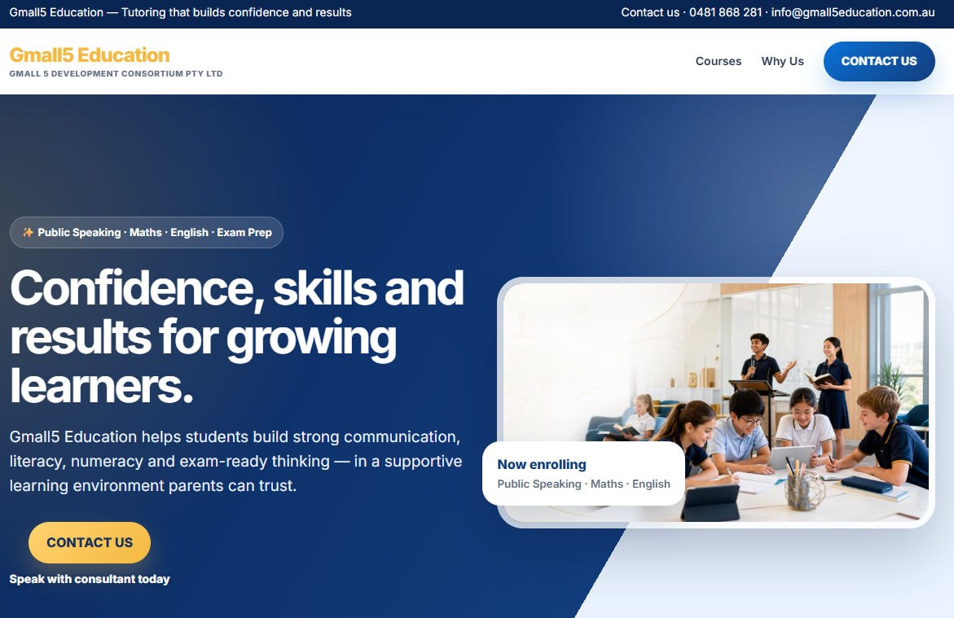Click the yellow CONTACT US hero button
Screen dimensions: 954x618
pos(90,542)
